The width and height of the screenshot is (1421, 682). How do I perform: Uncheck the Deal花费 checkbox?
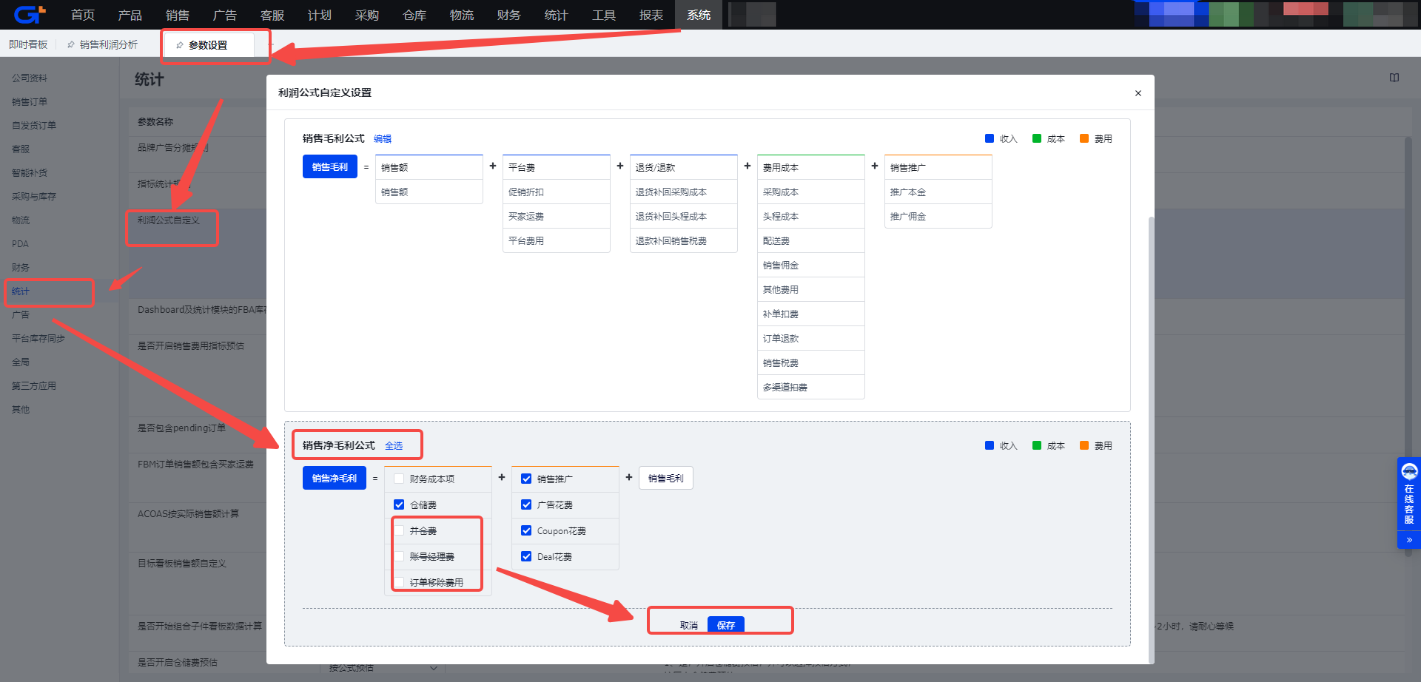tap(526, 556)
